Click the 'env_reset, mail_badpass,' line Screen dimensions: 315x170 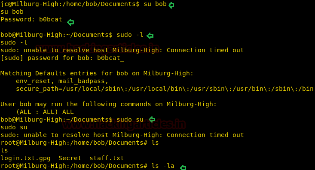(x=62, y=81)
